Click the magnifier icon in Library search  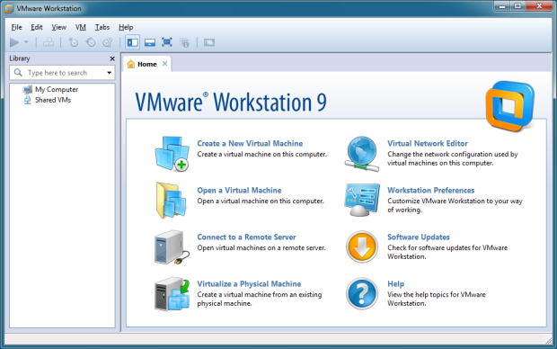[18, 73]
